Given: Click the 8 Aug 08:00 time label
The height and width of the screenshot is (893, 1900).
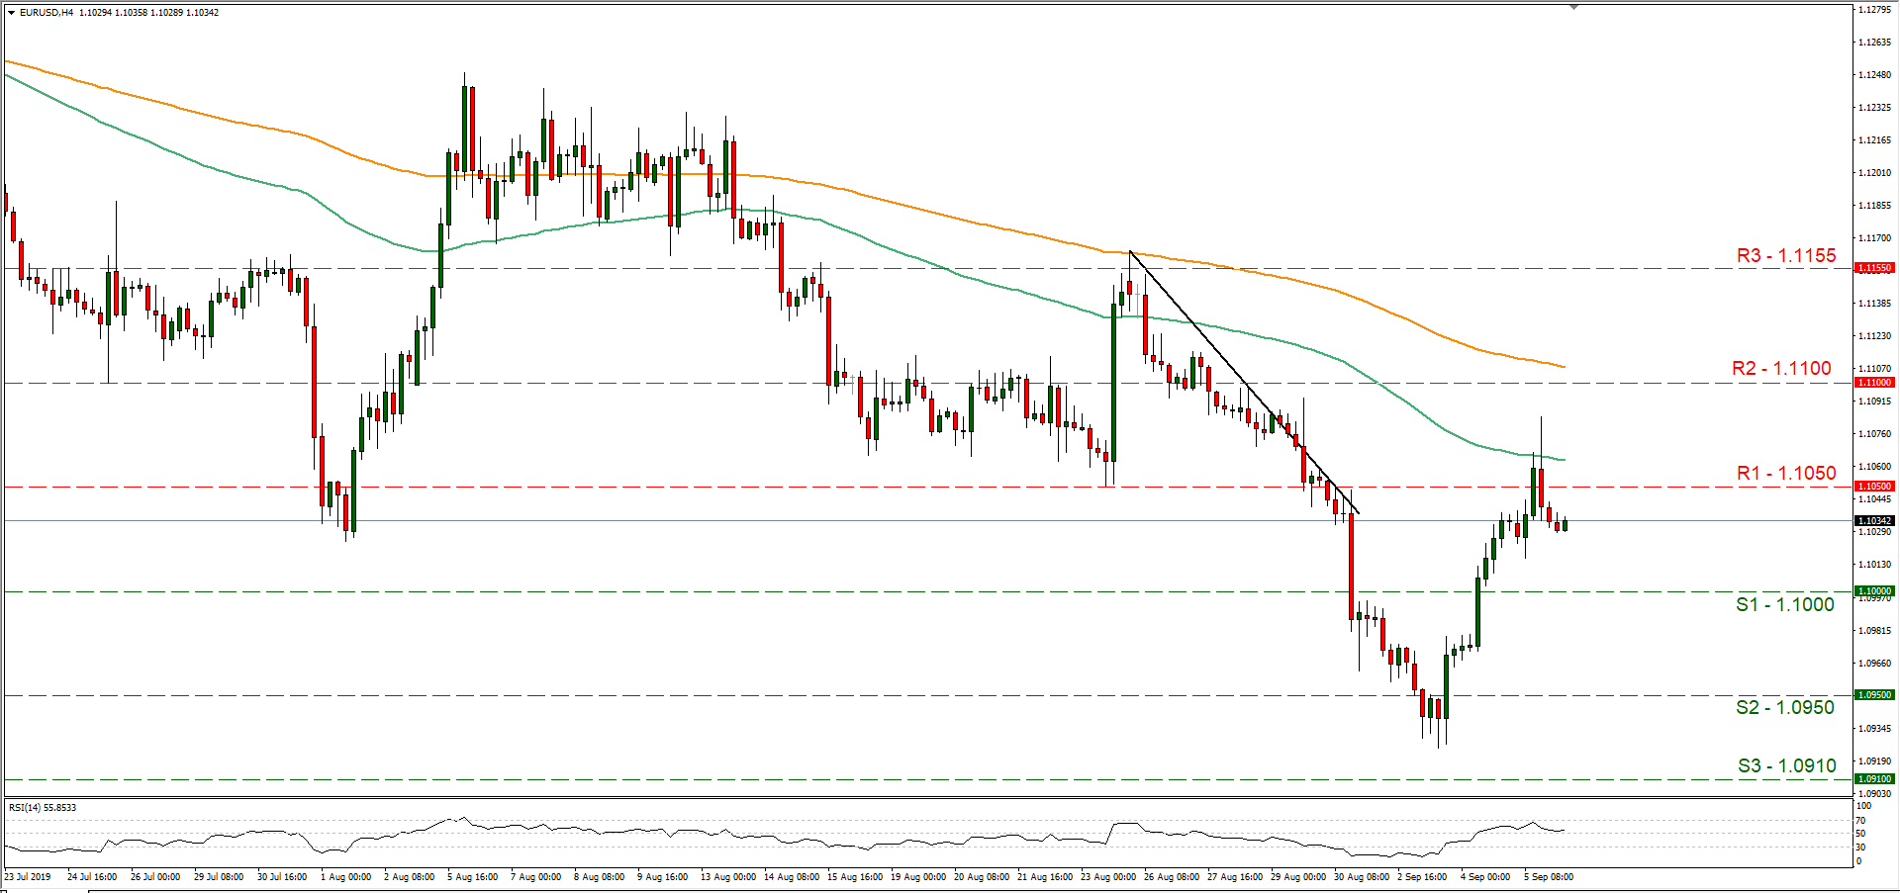Looking at the screenshot, I should 601,877.
